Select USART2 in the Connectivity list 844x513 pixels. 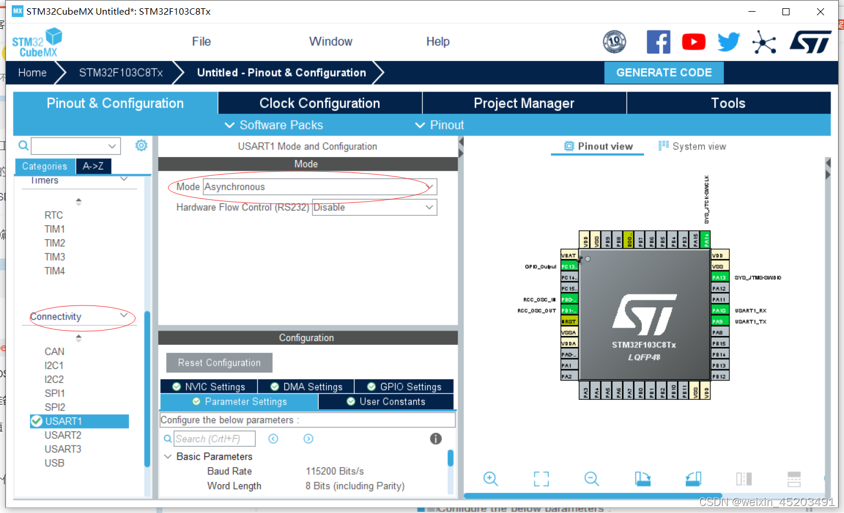pos(63,435)
